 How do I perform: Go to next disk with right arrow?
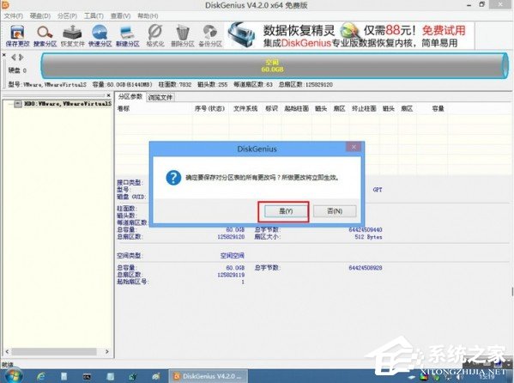click(21, 58)
